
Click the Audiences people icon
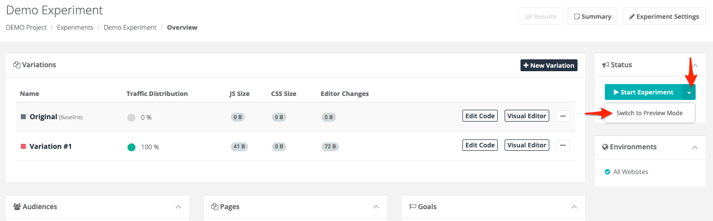(x=17, y=207)
